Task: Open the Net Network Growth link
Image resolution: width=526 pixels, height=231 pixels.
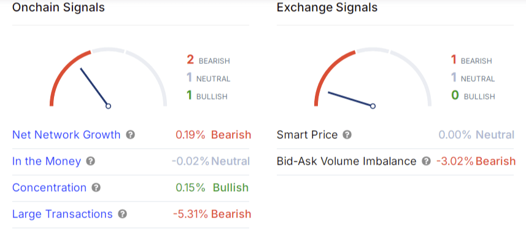Action: click(x=66, y=135)
